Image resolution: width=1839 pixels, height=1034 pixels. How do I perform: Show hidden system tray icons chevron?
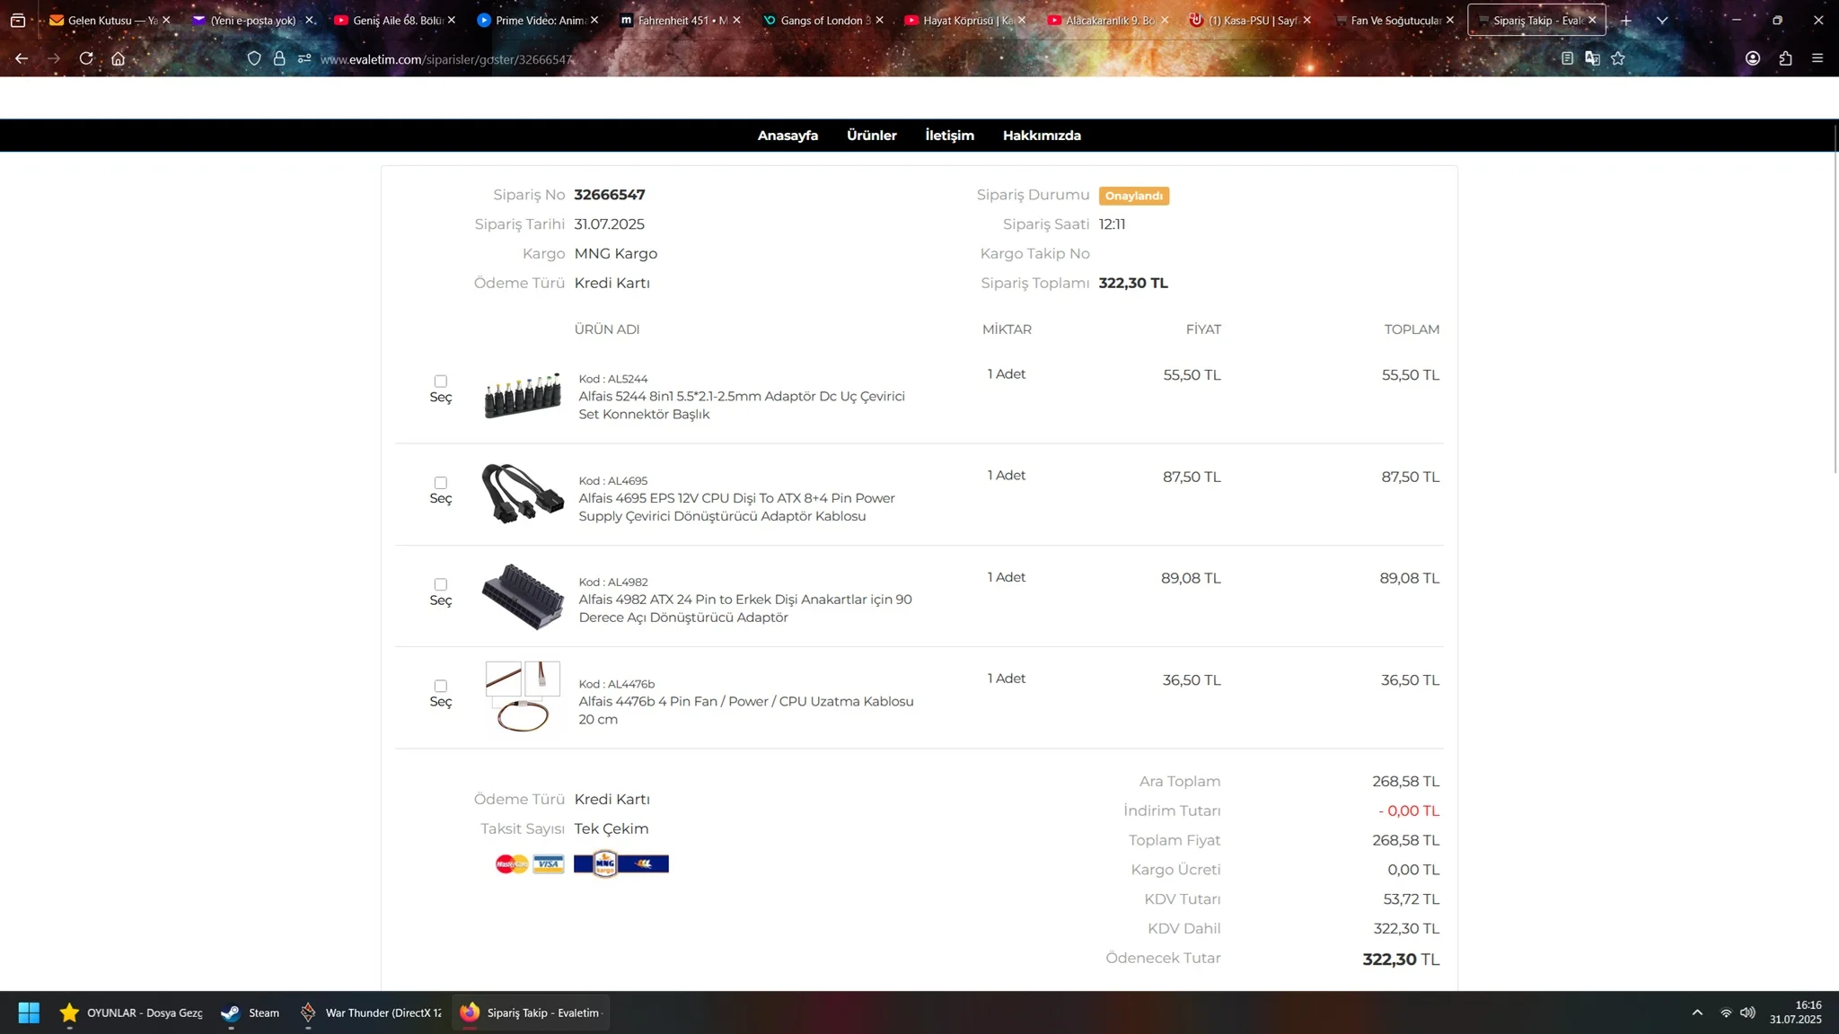click(x=1697, y=1012)
